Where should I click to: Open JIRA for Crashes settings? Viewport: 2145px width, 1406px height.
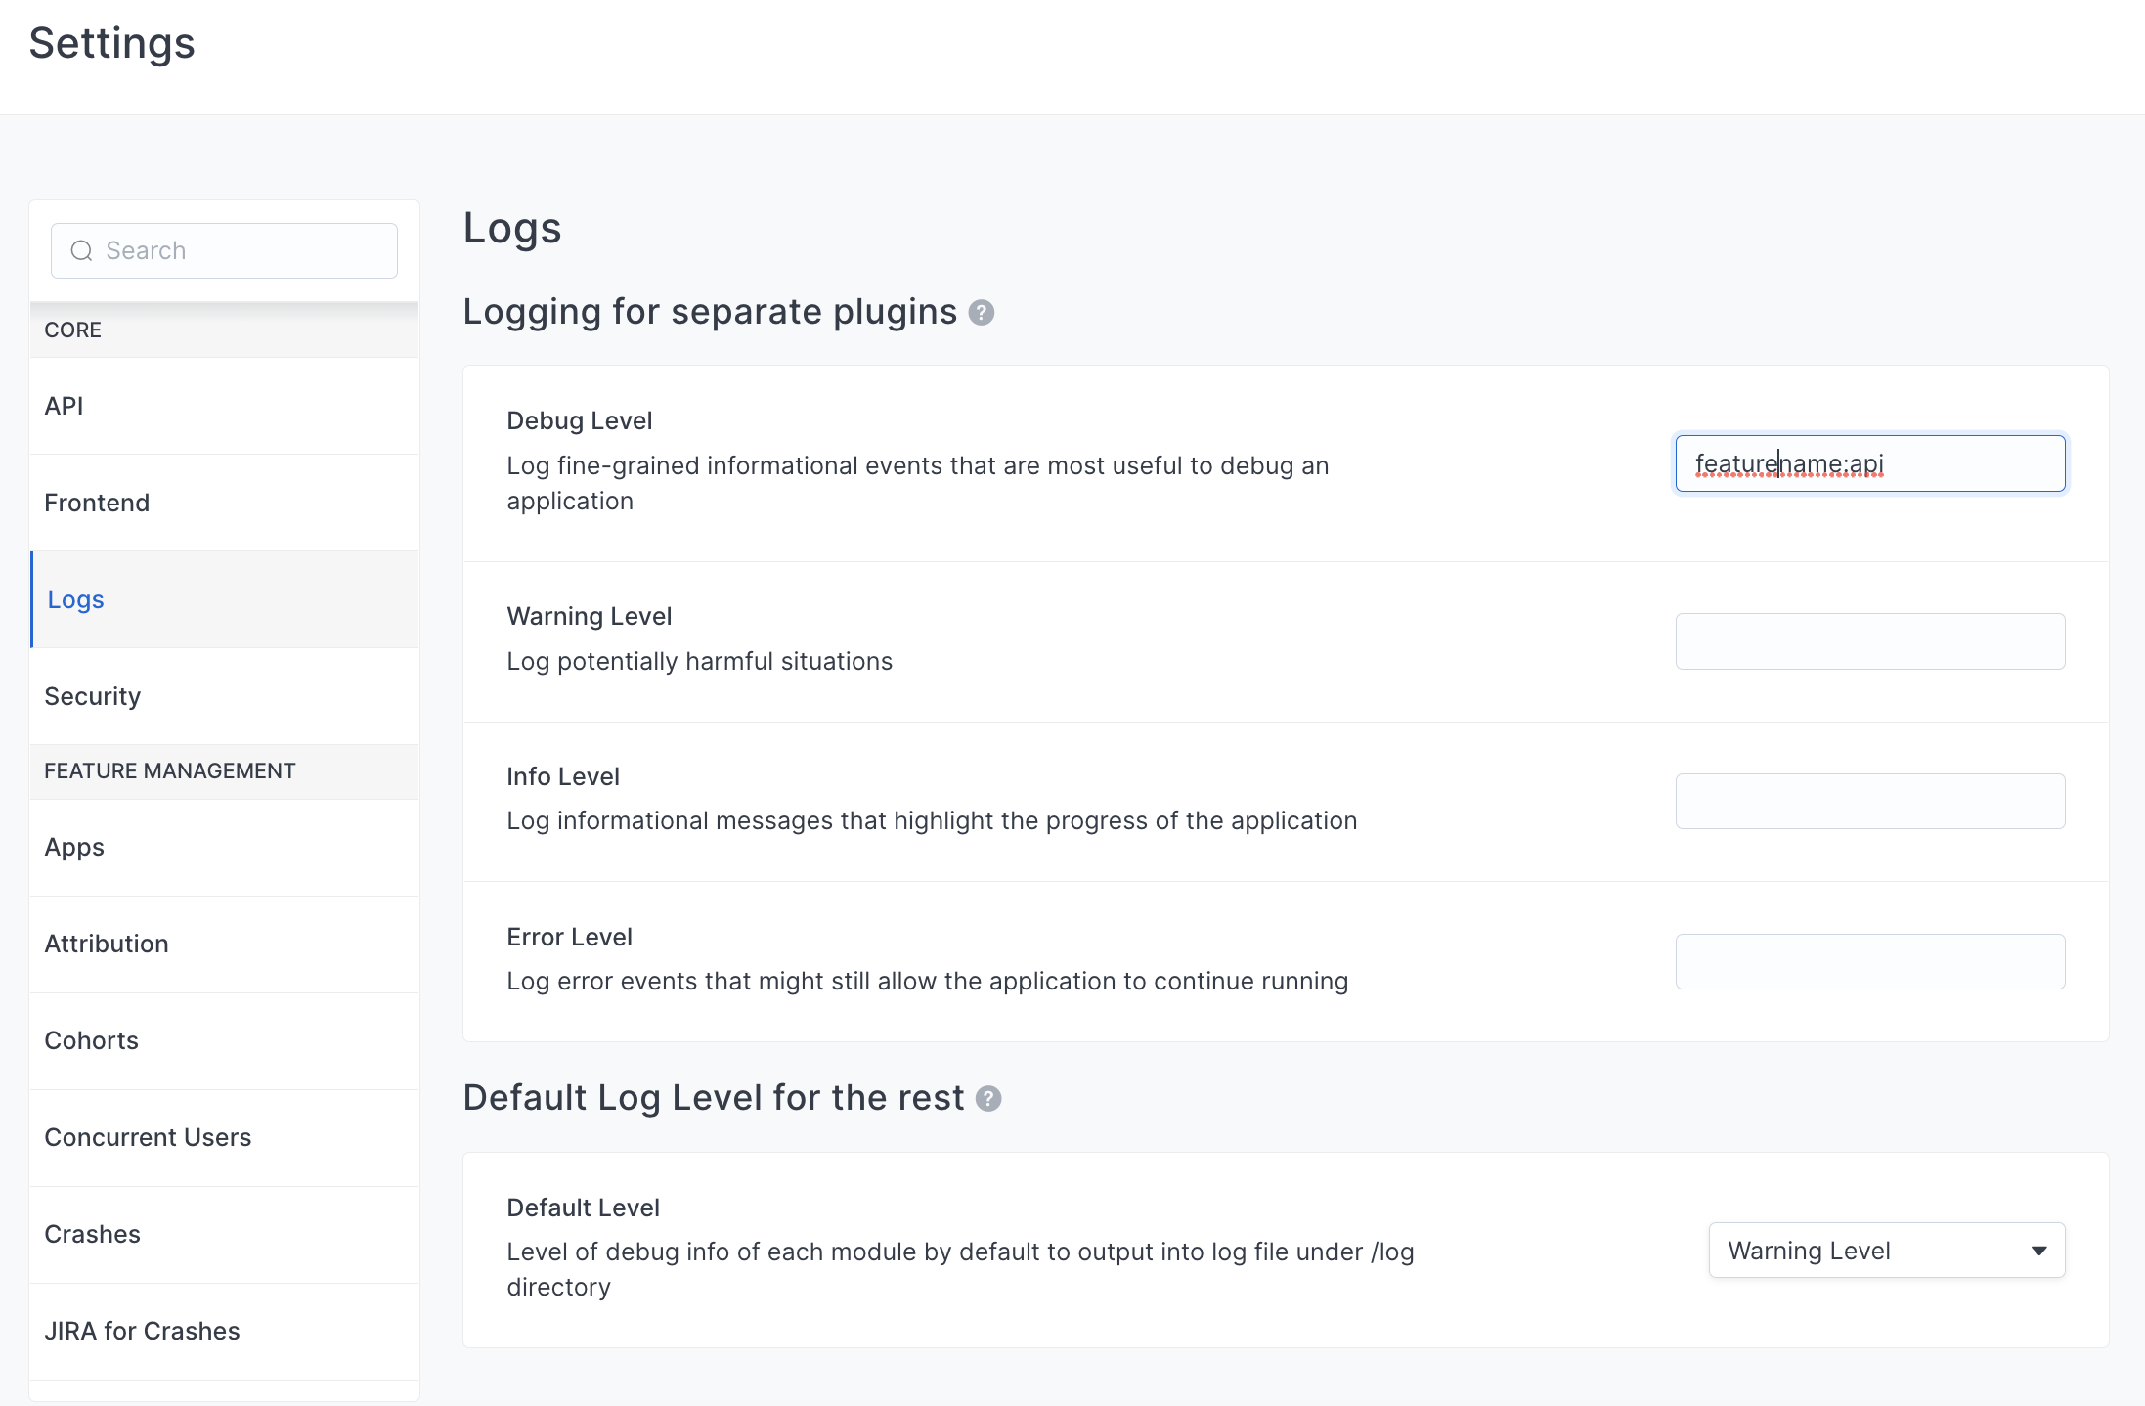225,1332
